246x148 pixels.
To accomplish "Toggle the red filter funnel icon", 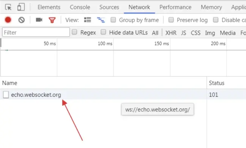I will [52, 20].
